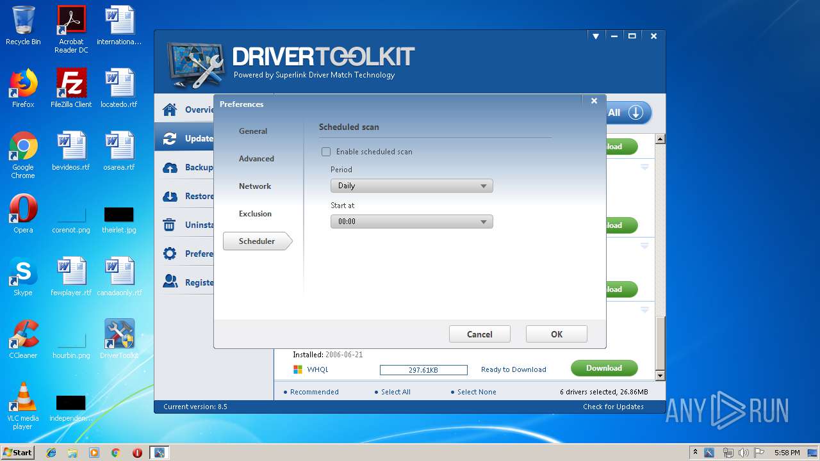Open the DriverToolkit desktop shortcut

coord(119,339)
